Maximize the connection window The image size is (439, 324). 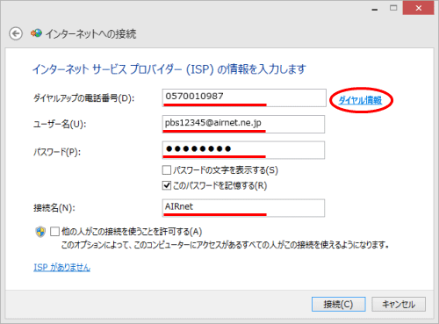click(393, 8)
